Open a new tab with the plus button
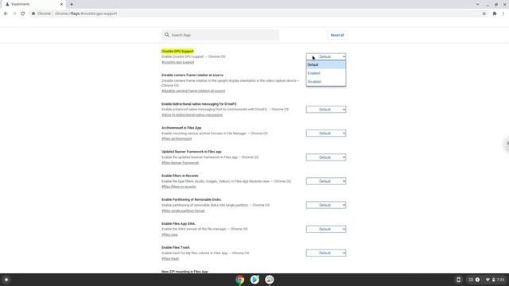The height and width of the screenshot is (286, 509). [x=72, y=4]
